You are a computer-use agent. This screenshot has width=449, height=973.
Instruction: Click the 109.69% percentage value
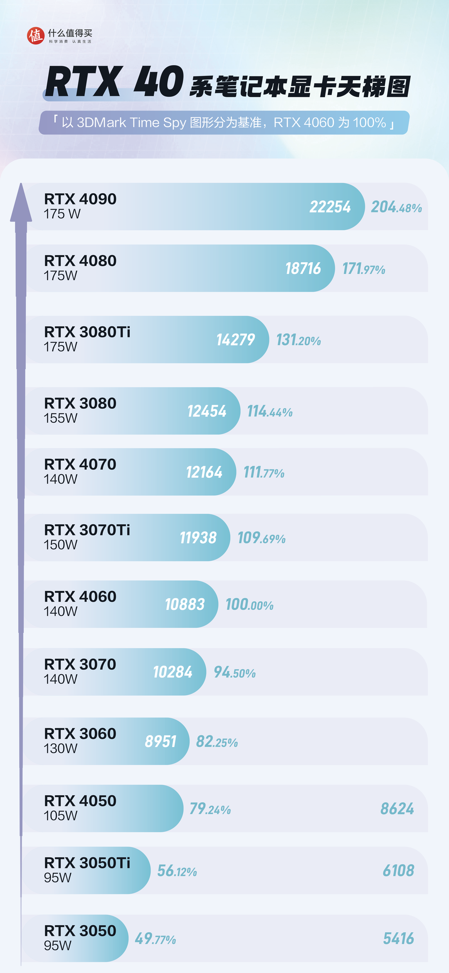click(262, 538)
